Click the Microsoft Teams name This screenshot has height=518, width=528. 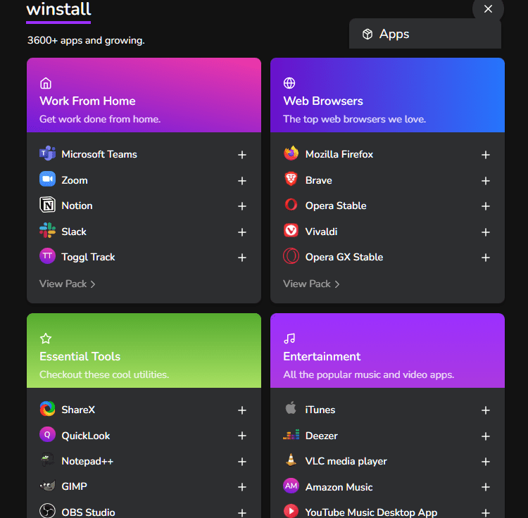click(99, 154)
